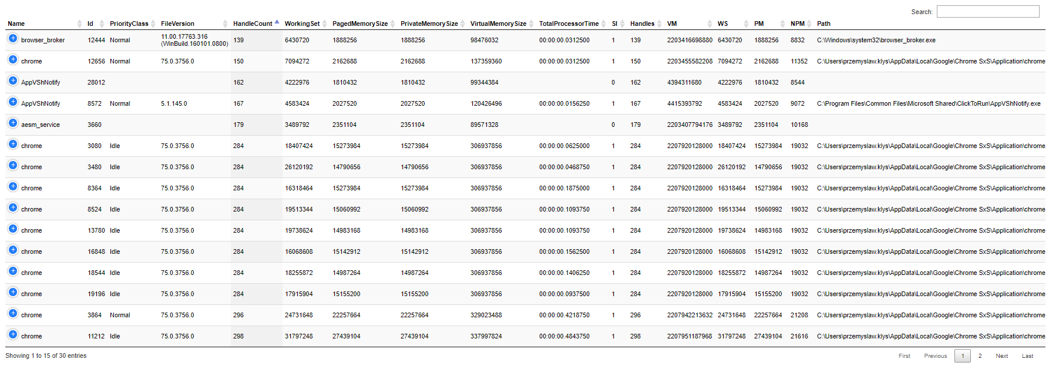Click into the Search input field
The image size is (1049, 369).
[x=988, y=12]
